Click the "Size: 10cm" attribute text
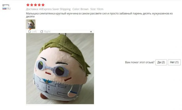Screen dimensions: 182x110 pos(97,9)
